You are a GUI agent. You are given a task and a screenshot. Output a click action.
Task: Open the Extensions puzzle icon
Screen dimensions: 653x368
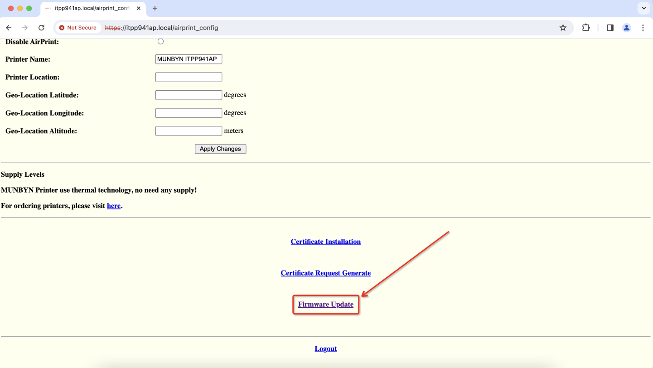click(586, 28)
